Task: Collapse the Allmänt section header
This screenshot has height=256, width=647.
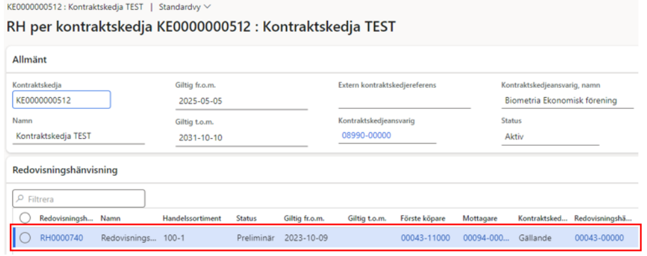Action: click(x=30, y=60)
